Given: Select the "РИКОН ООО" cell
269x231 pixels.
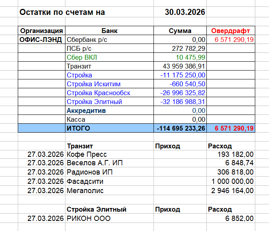Looking at the screenshot, I should click(109, 219).
